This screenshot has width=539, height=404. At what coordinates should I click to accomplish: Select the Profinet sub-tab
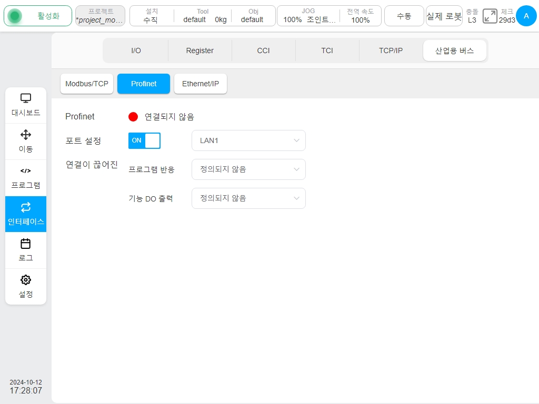point(144,84)
